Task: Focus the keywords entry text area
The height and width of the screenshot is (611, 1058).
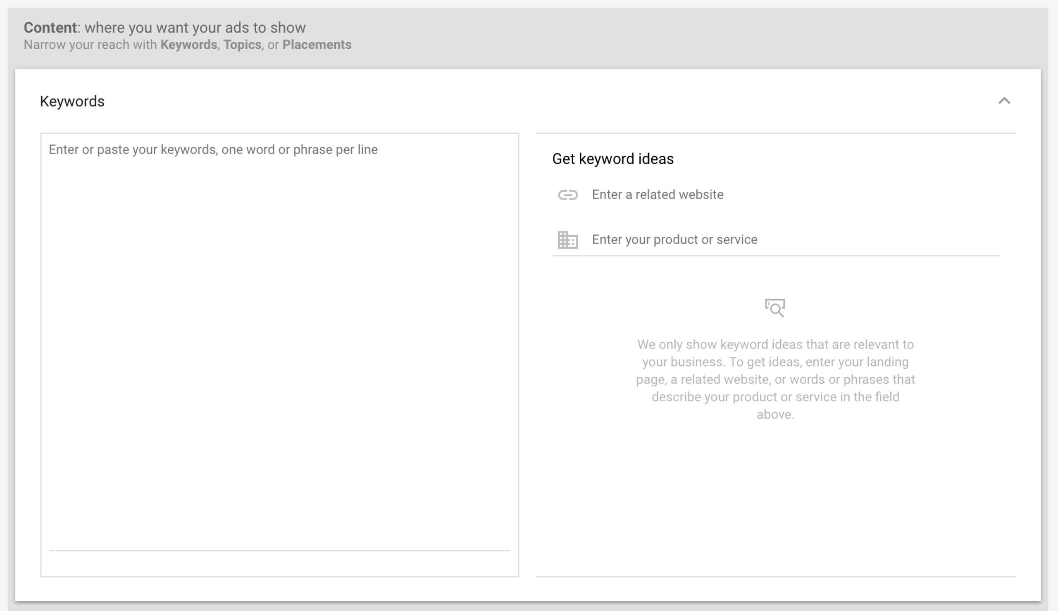Action: pyautogui.click(x=279, y=336)
